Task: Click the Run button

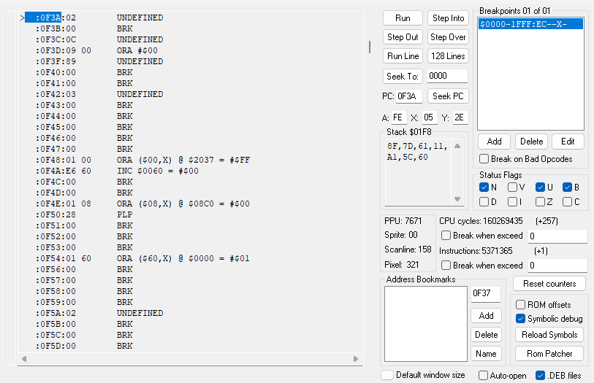Action: pos(403,18)
